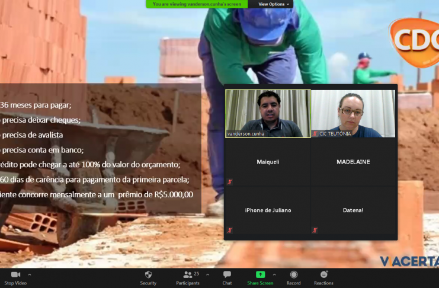Click the Stop Video camera icon
Screen dimensions: 439x288
pos(15,274)
